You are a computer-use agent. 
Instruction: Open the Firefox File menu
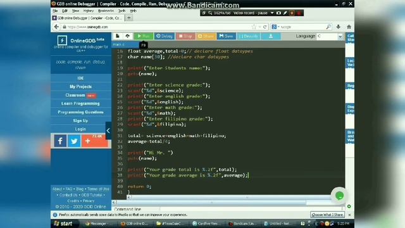[x=55, y=11]
